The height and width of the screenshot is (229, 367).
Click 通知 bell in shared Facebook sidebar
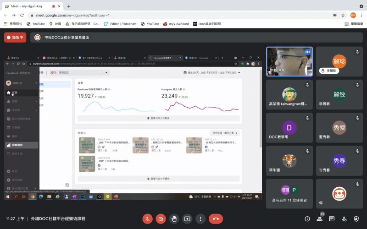[21, 101]
